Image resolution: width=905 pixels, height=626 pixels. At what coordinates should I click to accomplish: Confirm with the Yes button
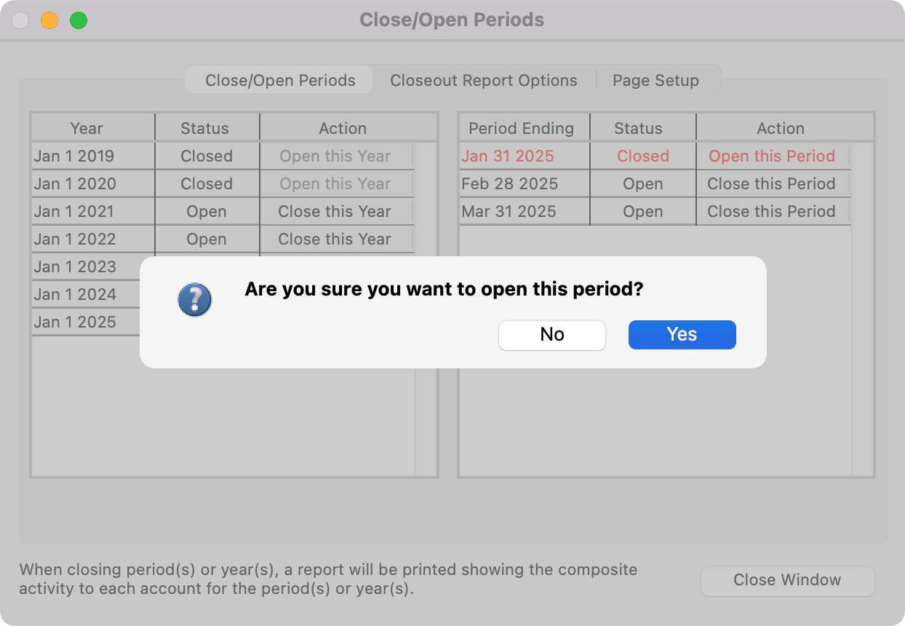coord(682,335)
